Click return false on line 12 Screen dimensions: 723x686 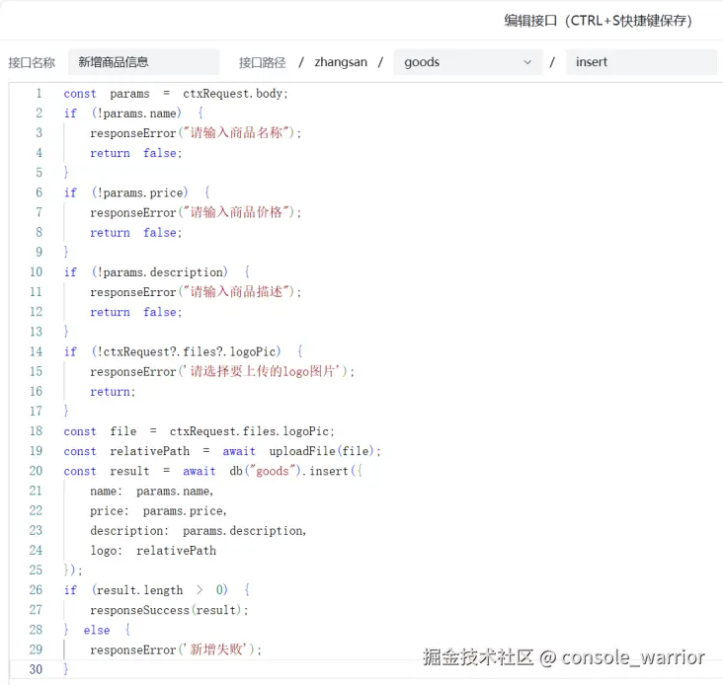coord(136,312)
